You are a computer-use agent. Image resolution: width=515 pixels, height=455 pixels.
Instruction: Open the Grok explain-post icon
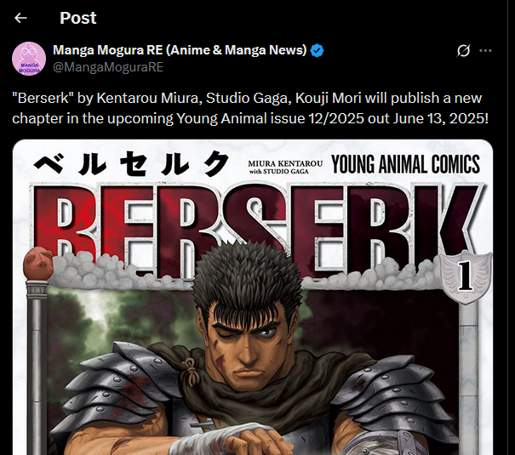point(463,50)
